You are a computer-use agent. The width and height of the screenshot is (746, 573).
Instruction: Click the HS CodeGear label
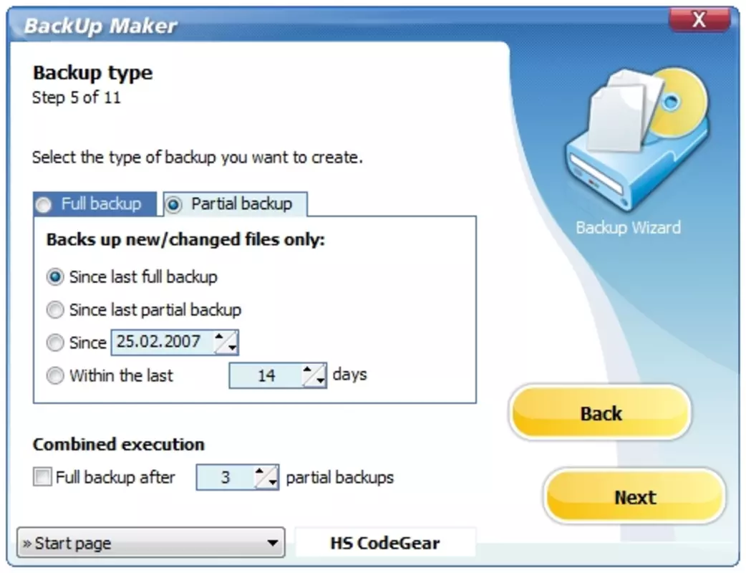click(385, 542)
